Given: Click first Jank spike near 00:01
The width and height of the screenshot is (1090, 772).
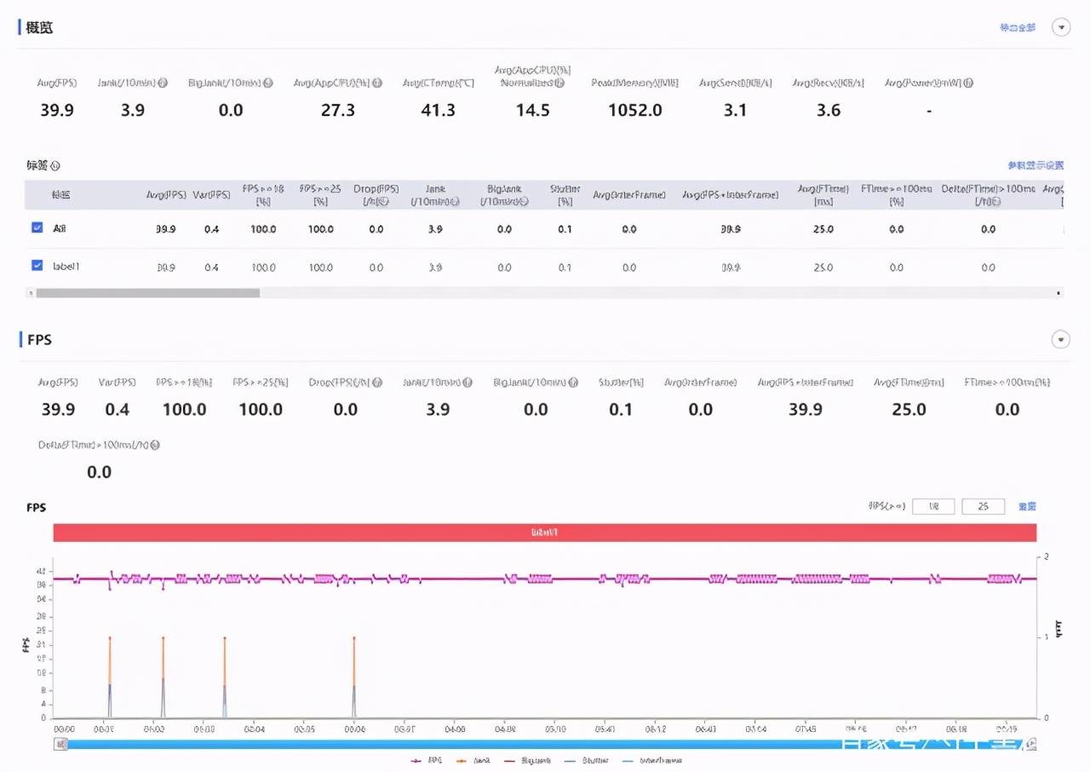Looking at the screenshot, I should (x=110, y=677).
